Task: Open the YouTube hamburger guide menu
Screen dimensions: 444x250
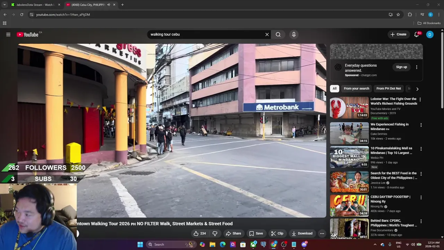Action: [x=8, y=34]
